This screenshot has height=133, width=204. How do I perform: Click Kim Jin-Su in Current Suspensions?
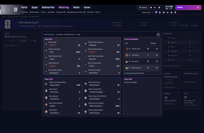[135, 61]
